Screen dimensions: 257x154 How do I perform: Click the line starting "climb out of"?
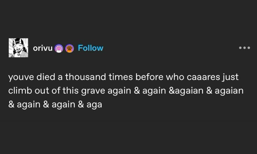point(125,90)
